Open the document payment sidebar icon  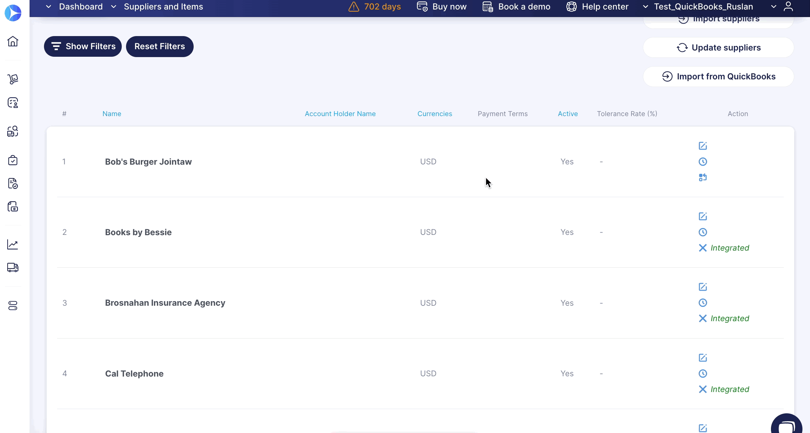[x=13, y=206]
